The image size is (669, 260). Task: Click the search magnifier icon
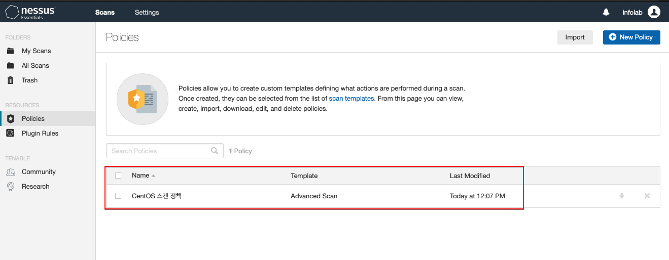(215, 151)
